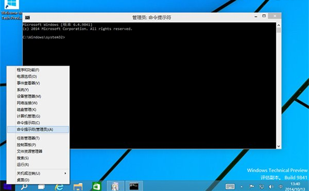The width and height of the screenshot is (309, 191).
Task: Launch Internet Explorer from the taskbar
Action: (59, 187)
